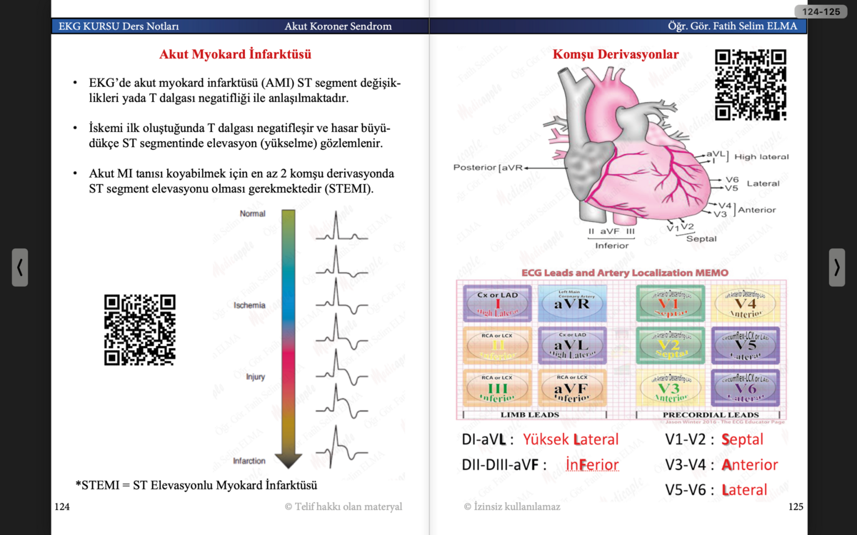This screenshot has width=857, height=535.
Task: Click page number 125
Action: click(x=796, y=506)
